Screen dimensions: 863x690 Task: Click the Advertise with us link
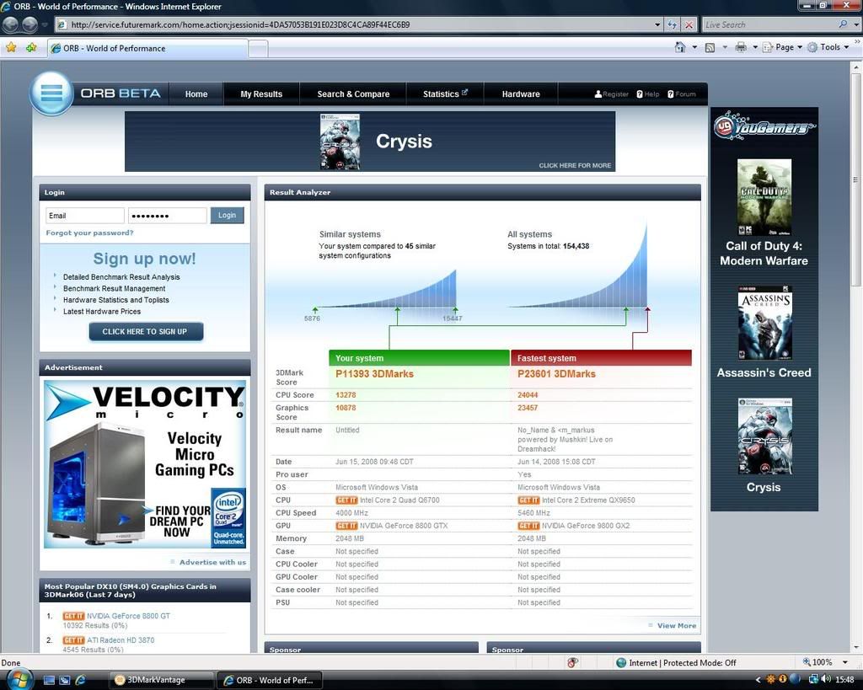[212, 562]
